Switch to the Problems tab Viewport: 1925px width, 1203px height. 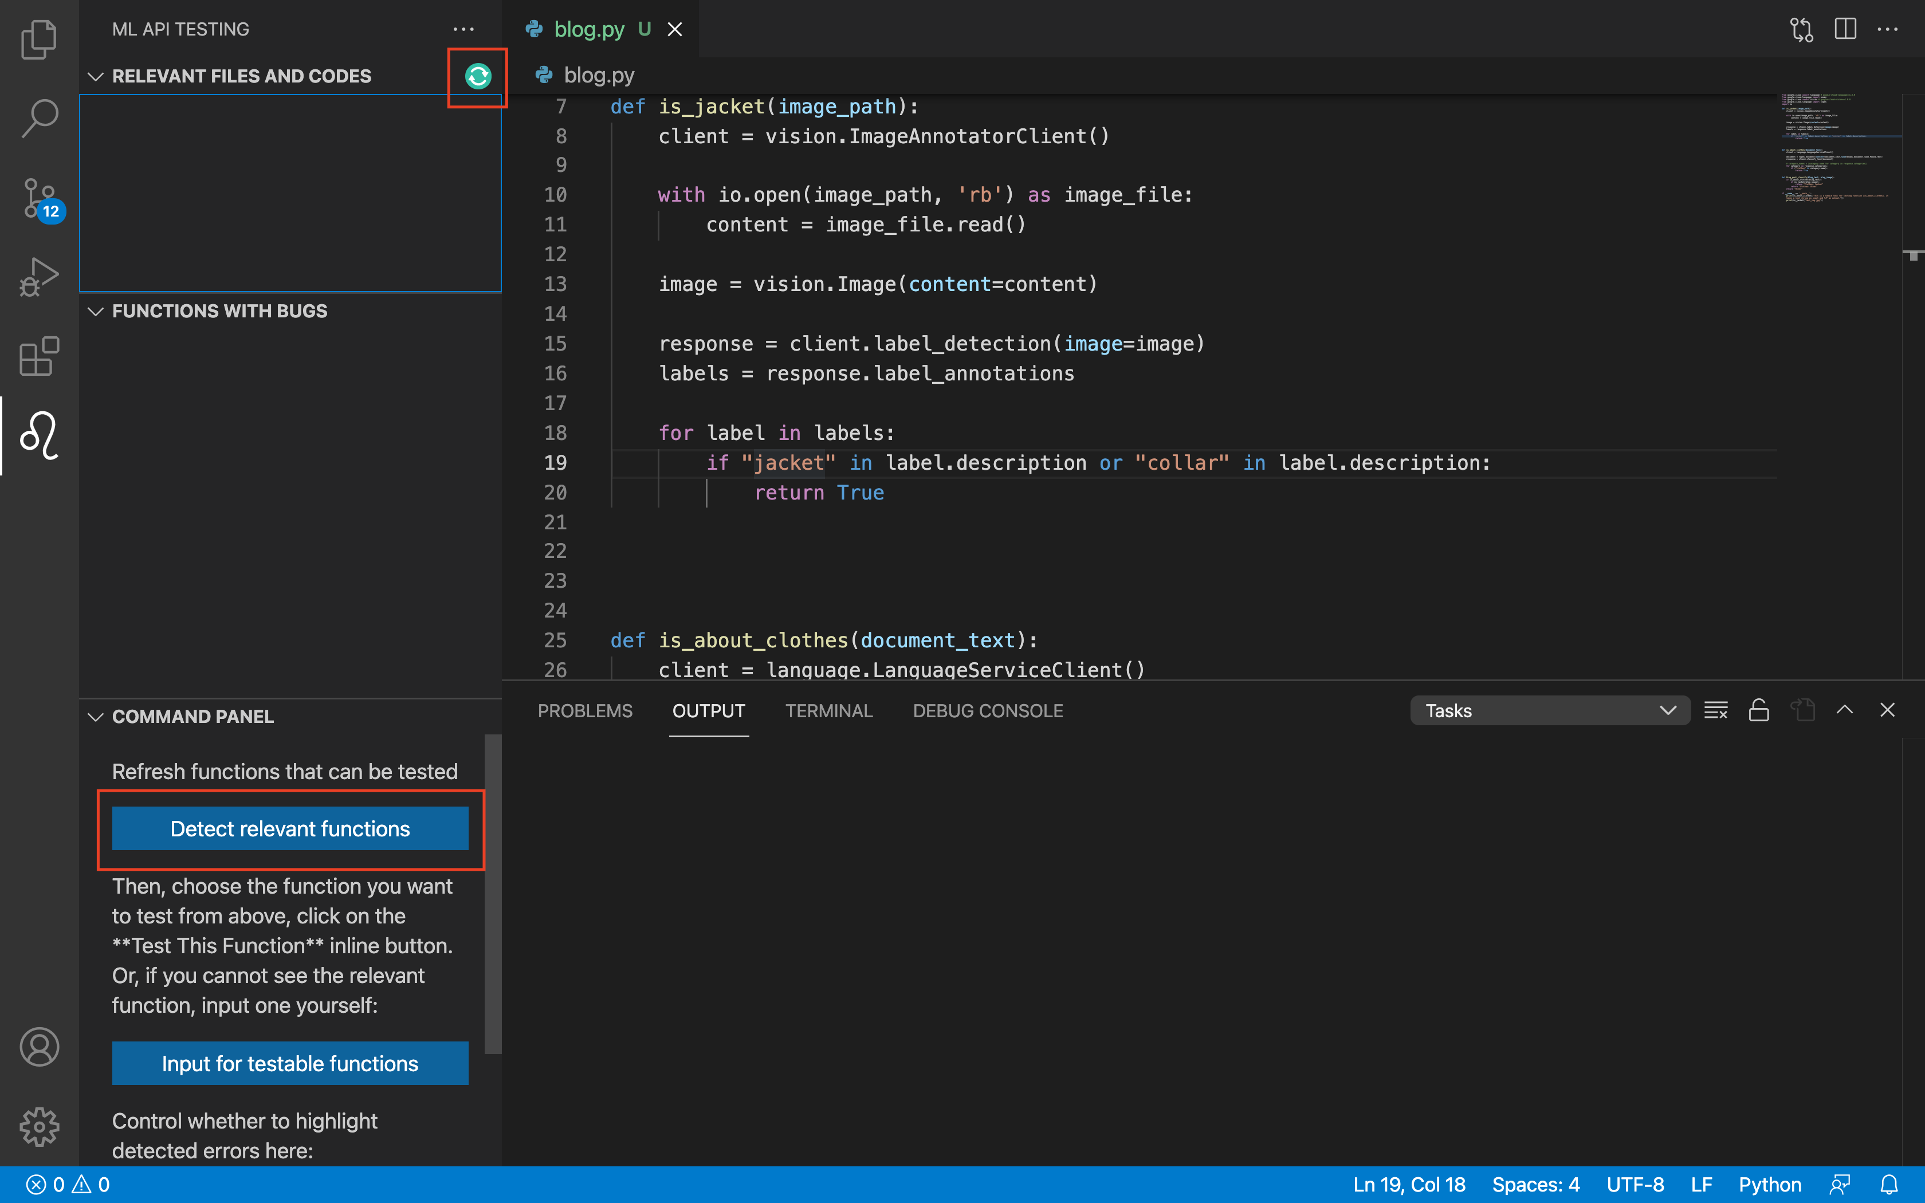[x=584, y=710]
